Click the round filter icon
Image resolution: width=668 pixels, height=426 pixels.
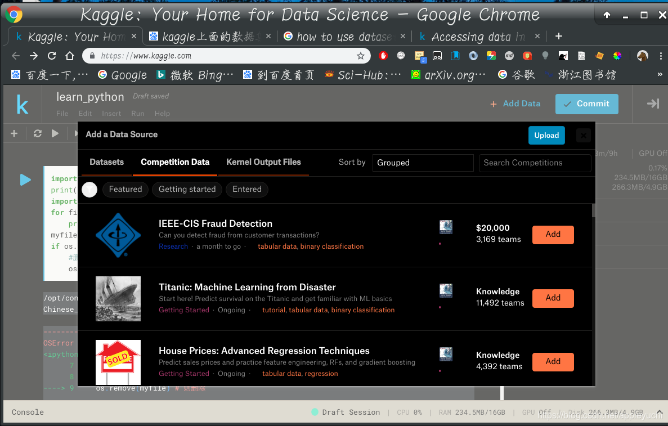click(x=89, y=190)
